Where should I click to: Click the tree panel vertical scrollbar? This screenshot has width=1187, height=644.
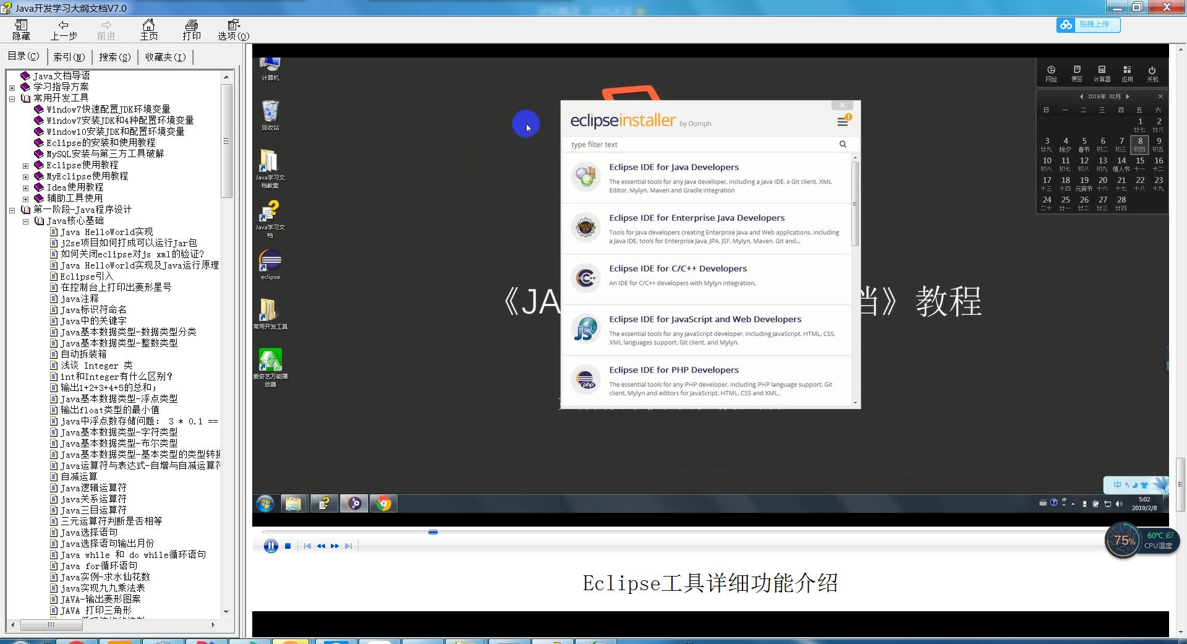(x=226, y=140)
